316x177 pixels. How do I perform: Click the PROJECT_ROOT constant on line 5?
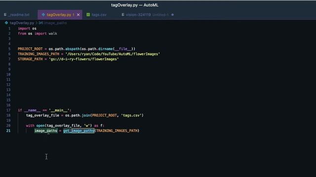30,49
